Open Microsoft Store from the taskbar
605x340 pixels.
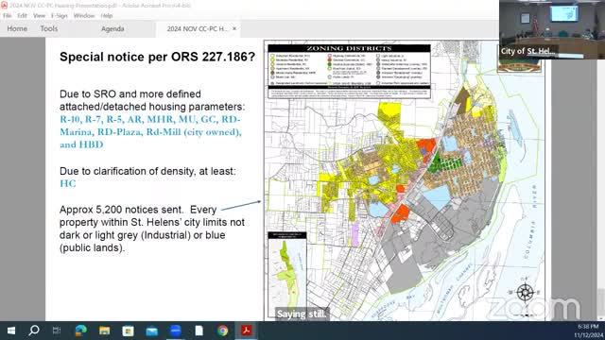[x=129, y=331]
